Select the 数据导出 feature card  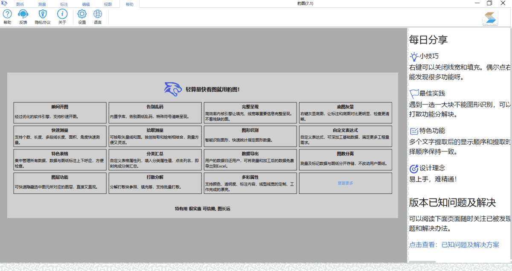250,159
